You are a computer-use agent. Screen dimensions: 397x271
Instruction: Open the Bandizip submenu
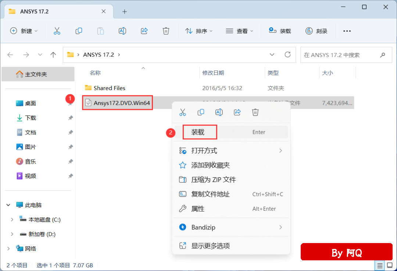231,227
